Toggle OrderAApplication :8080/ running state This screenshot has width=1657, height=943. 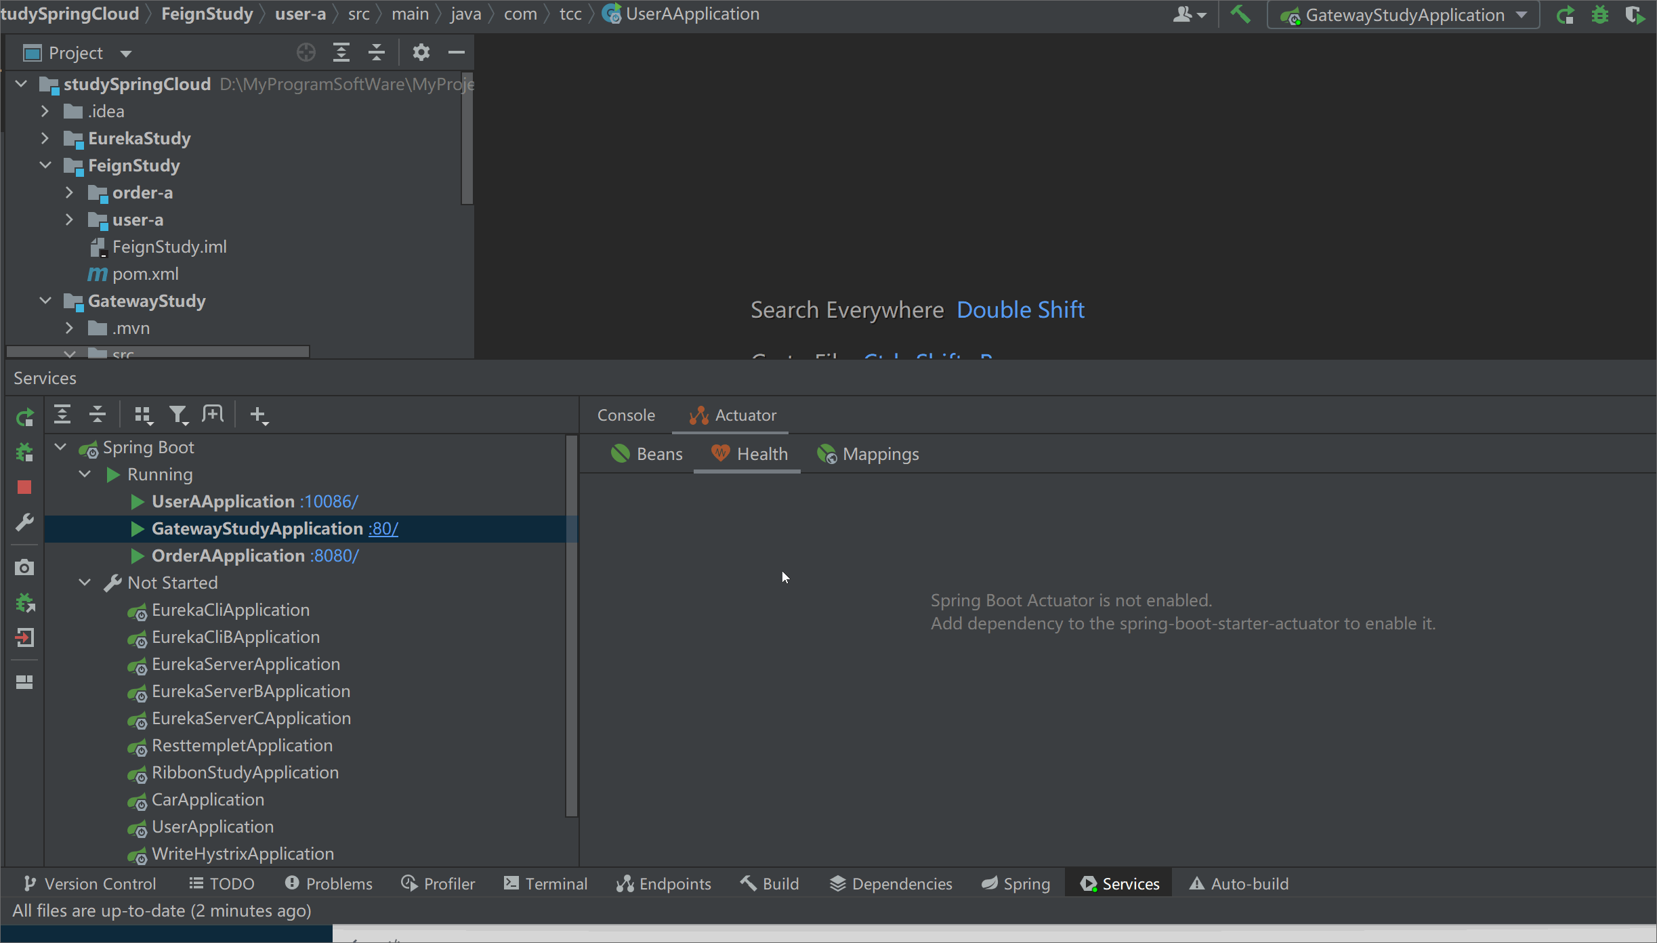pyautogui.click(x=137, y=555)
